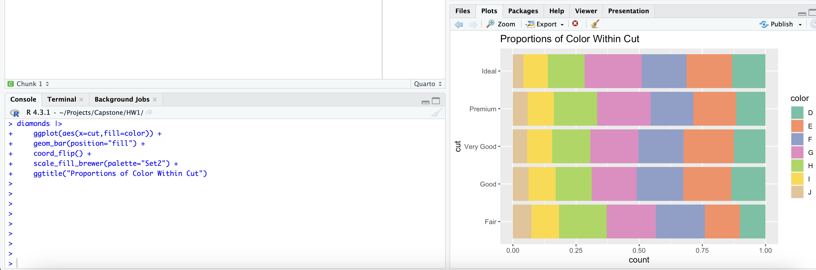Open the previous plot with the back arrow
816x270 pixels.
[458, 24]
